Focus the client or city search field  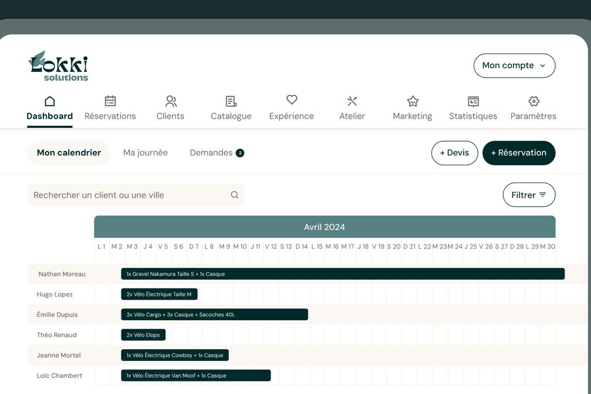tap(136, 195)
